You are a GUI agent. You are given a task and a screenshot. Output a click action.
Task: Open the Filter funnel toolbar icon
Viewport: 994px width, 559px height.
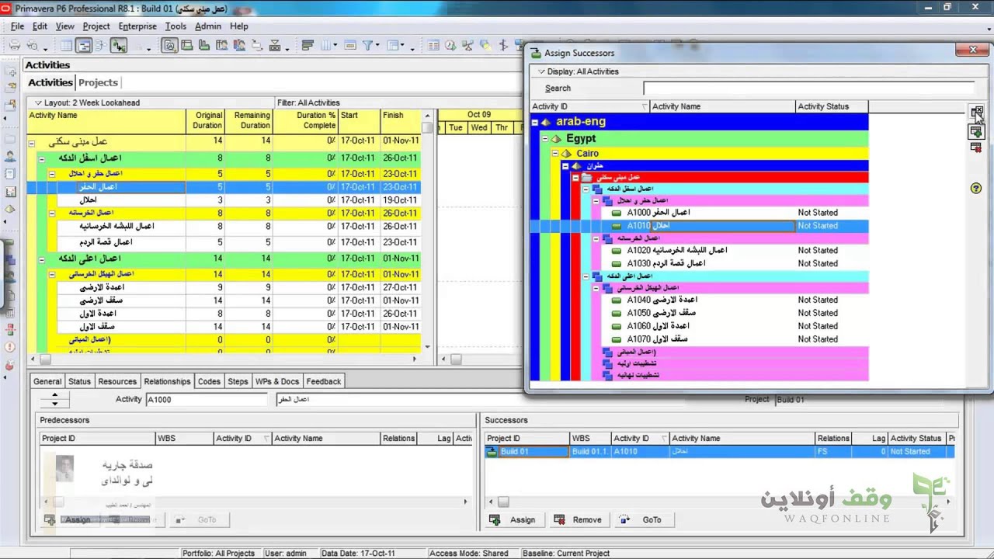pyautogui.click(x=367, y=46)
